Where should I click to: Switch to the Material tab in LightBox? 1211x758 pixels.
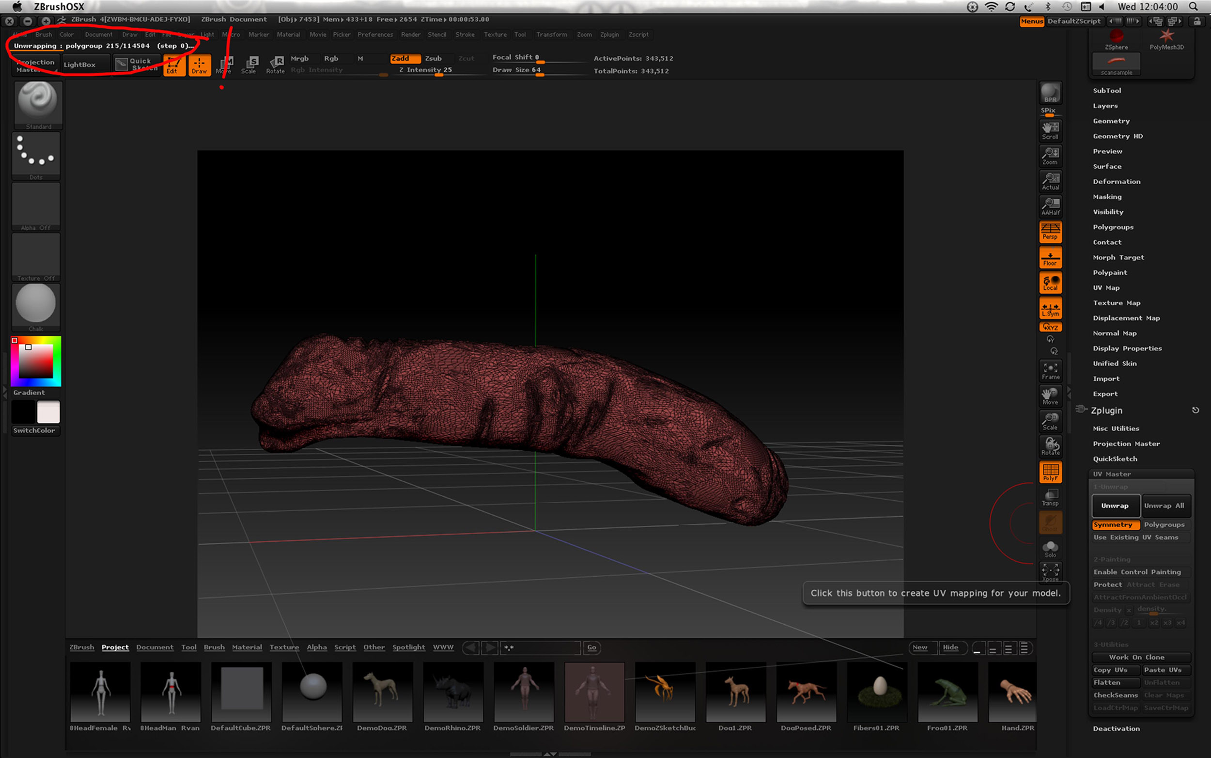[247, 647]
